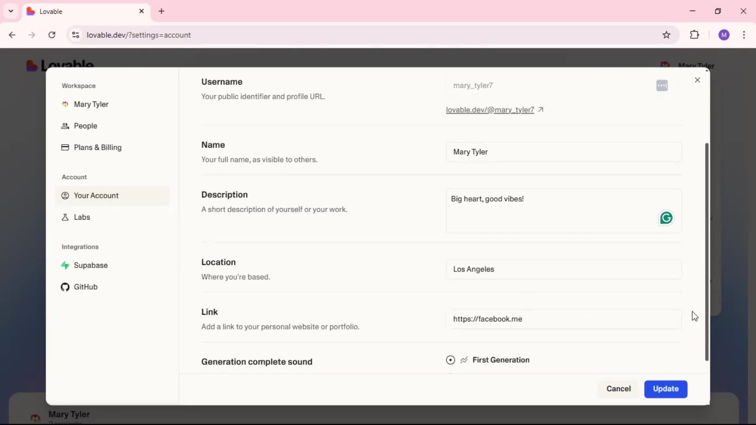Viewport: 756px width, 425px height.
Task: Click the settings dialog vertical scrollbar
Action: (x=706, y=252)
